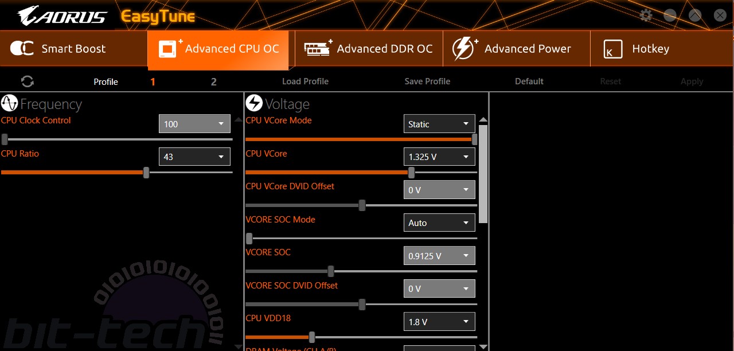Image resolution: width=734 pixels, height=351 pixels.
Task: Click Load Profile
Action: (x=305, y=81)
